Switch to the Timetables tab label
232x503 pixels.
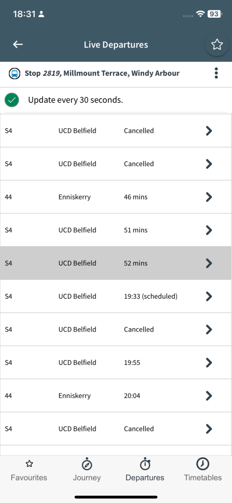203,477
